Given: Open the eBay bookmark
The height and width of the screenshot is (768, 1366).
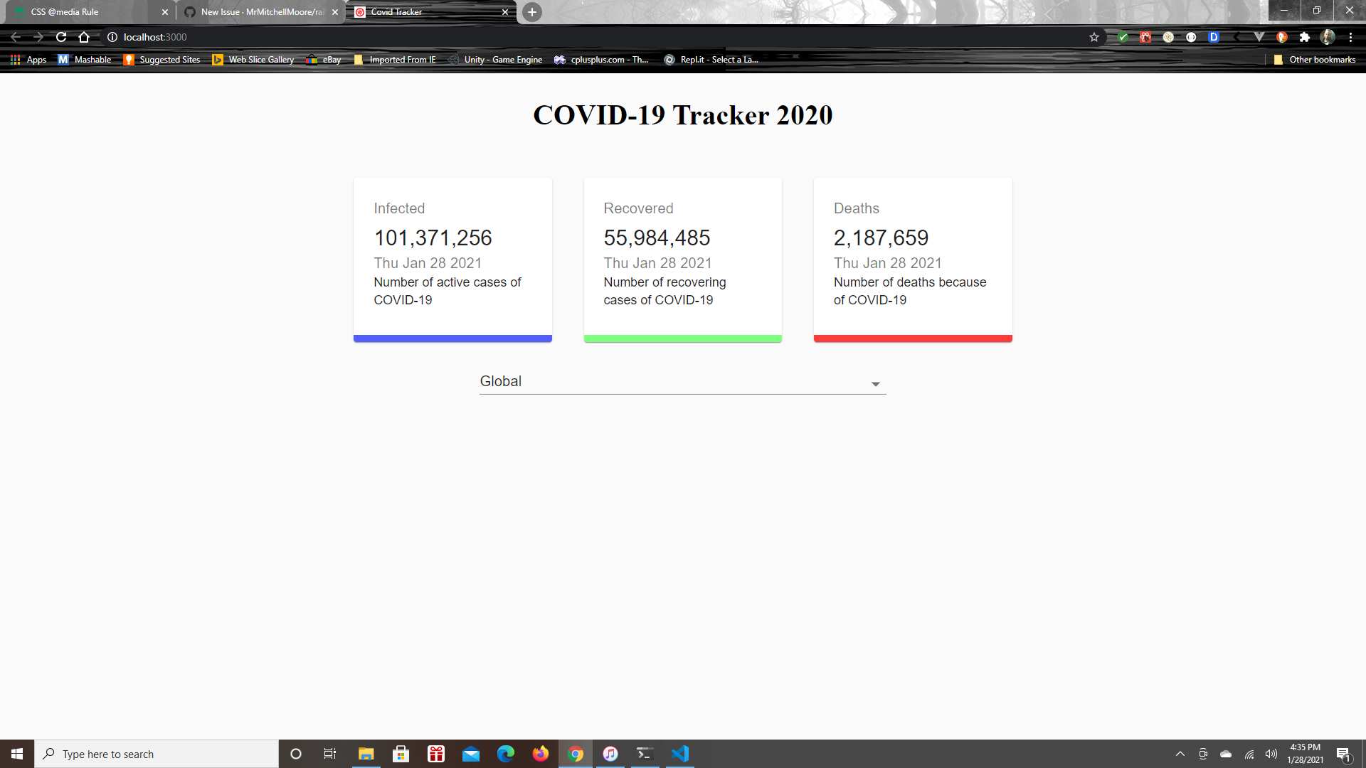Looking at the screenshot, I should coord(324,60).
